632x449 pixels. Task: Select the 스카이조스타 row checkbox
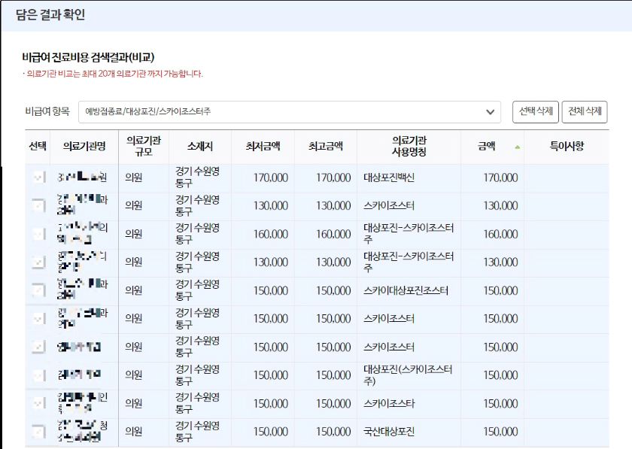point(38,403)
